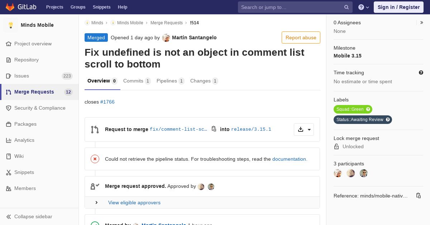Click Martin Santangelo author name
The image size is (430, 225).
[x=194, y=37]
